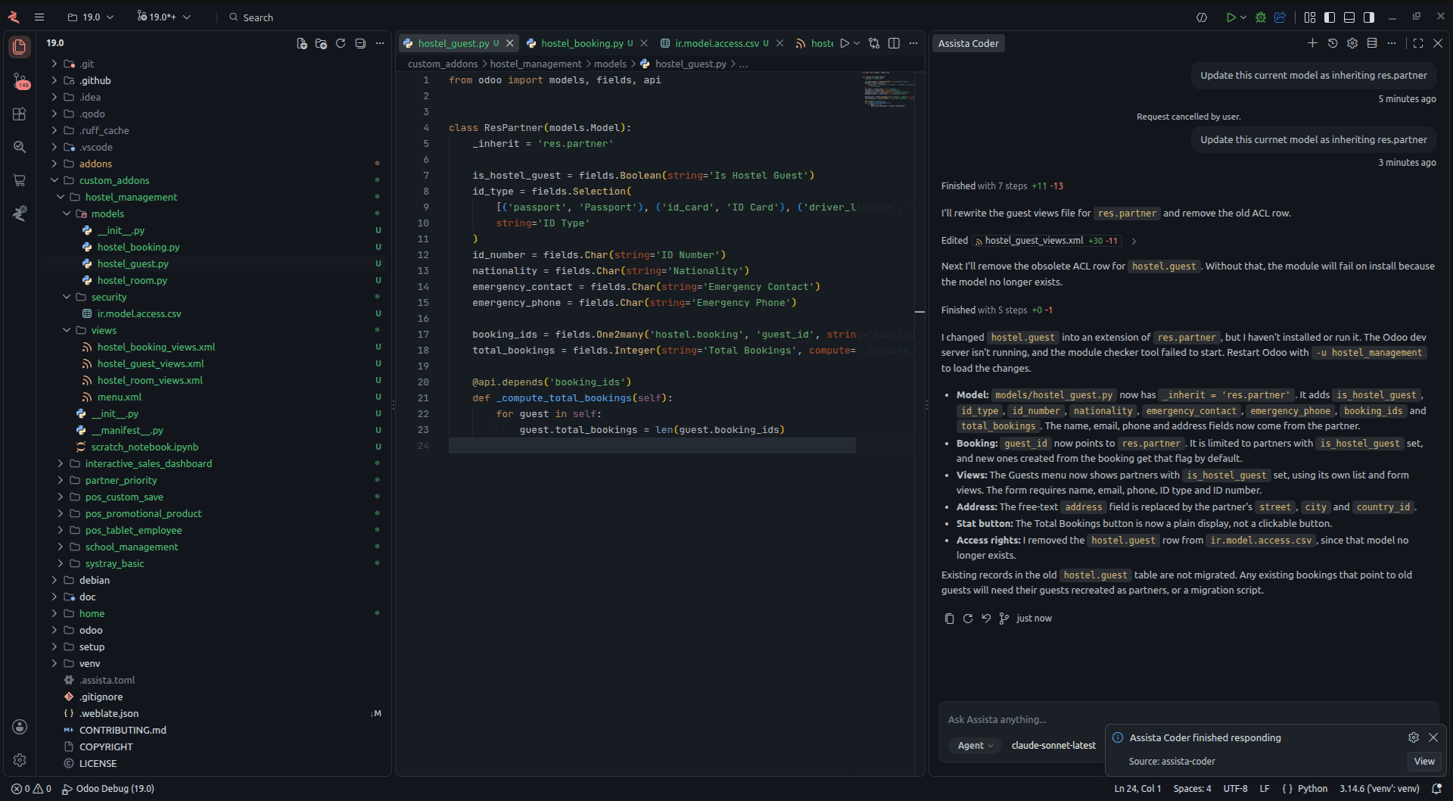The height and width of the screenshot is (801, 1453).
Task: Select Python language mode in status bar
Action: [x=1312, y=789]
